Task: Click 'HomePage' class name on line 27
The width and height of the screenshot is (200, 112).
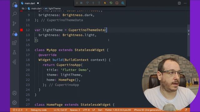Action: [x=55, y=105]
